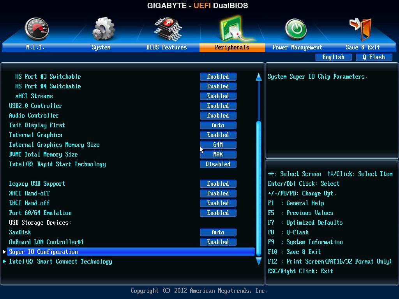Select the xHCI Streams label
399x299 pixels.
(x=34, y=96)
